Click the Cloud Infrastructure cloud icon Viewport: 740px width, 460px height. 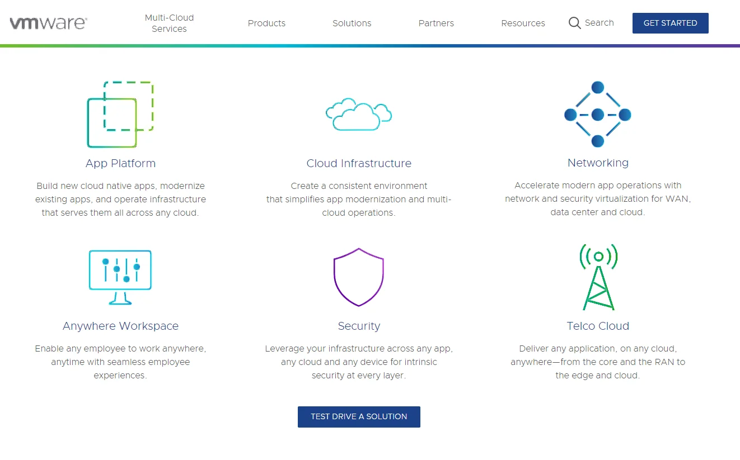[x=359, y=114]
